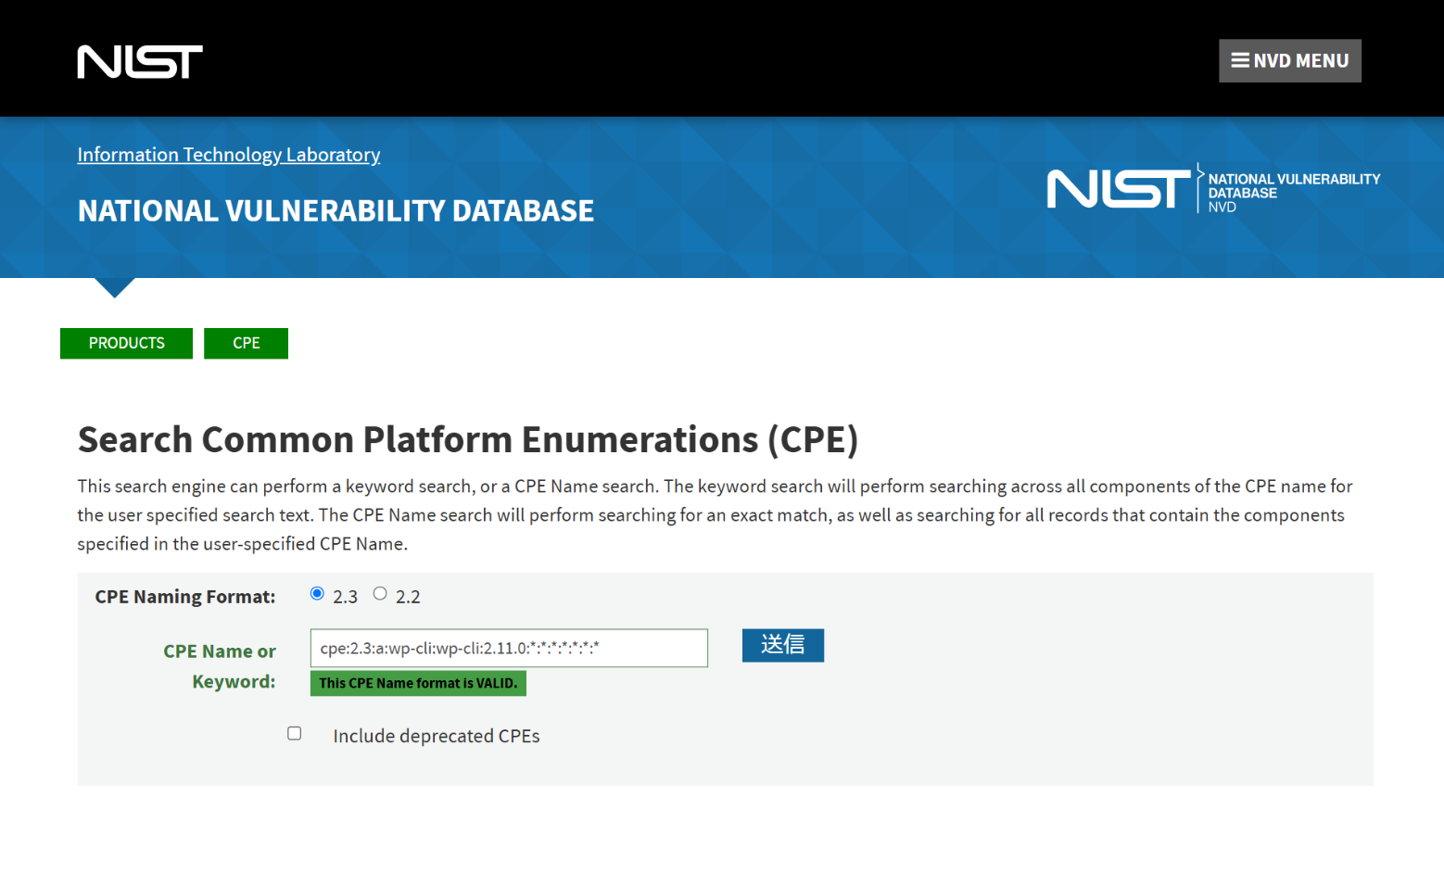Click the "Include deprecated CPEs" label text
The width and height of the screenshot is (1444, 885).
[437, 736]
